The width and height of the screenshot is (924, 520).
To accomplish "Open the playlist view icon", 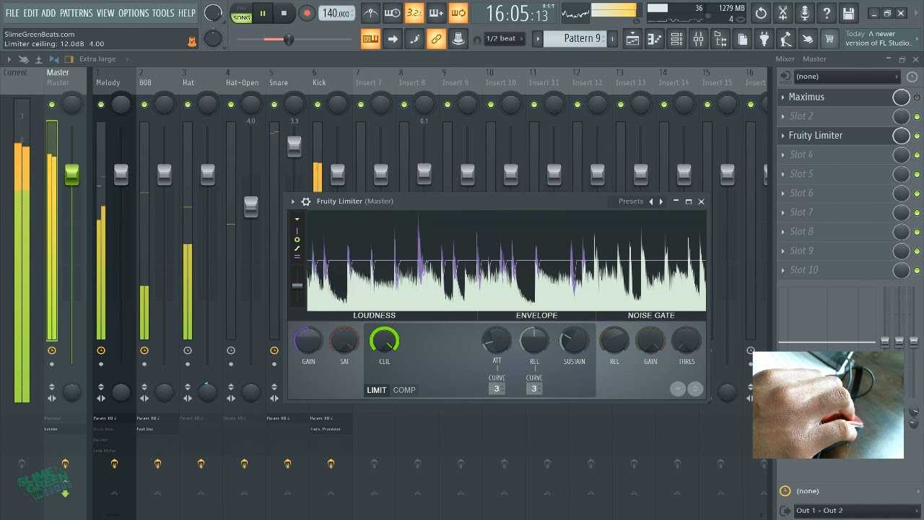I will 632,39.
